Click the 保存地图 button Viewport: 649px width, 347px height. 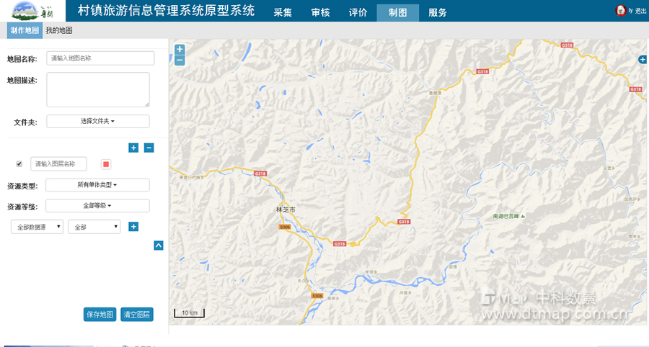point(100,315)
